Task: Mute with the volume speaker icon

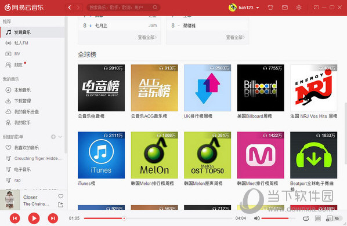Action: 256,218
